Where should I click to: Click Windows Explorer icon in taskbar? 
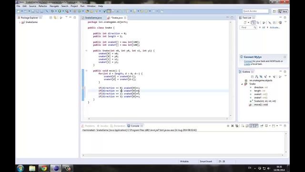tap(32, 168)
